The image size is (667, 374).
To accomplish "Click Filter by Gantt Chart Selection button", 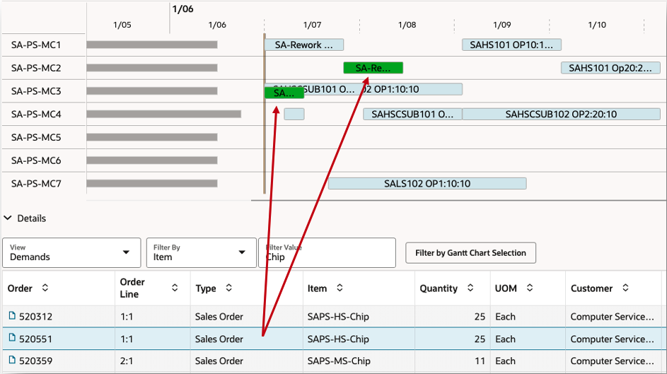I will point(470,253).
